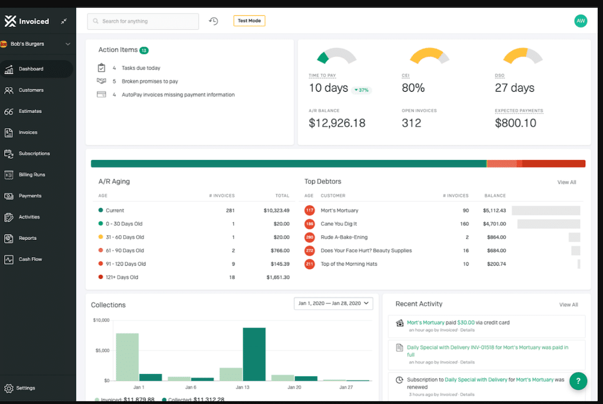Open the Collections date range dropdown
The height and width of the screenshot is (404, 603).
(x=333, y=303)
